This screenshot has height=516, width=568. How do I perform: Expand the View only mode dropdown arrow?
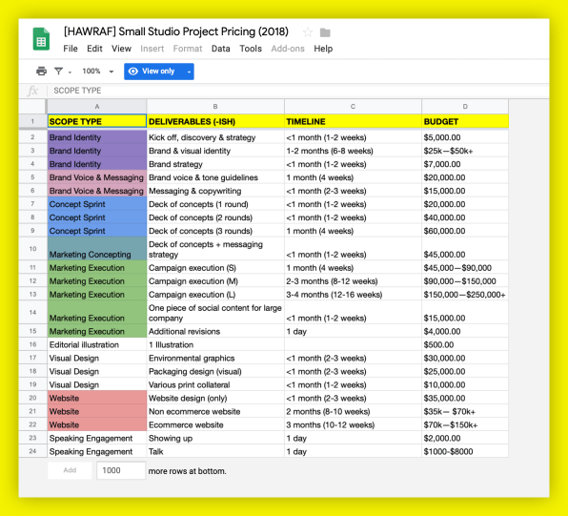tap(189, 72)
